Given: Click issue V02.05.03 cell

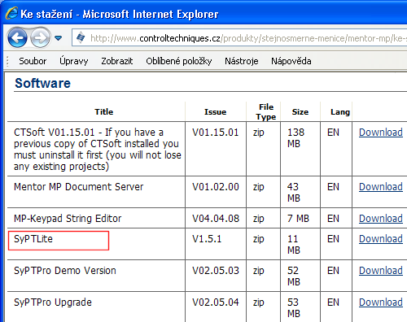Looking at the screenshot, I should [216, 271].
